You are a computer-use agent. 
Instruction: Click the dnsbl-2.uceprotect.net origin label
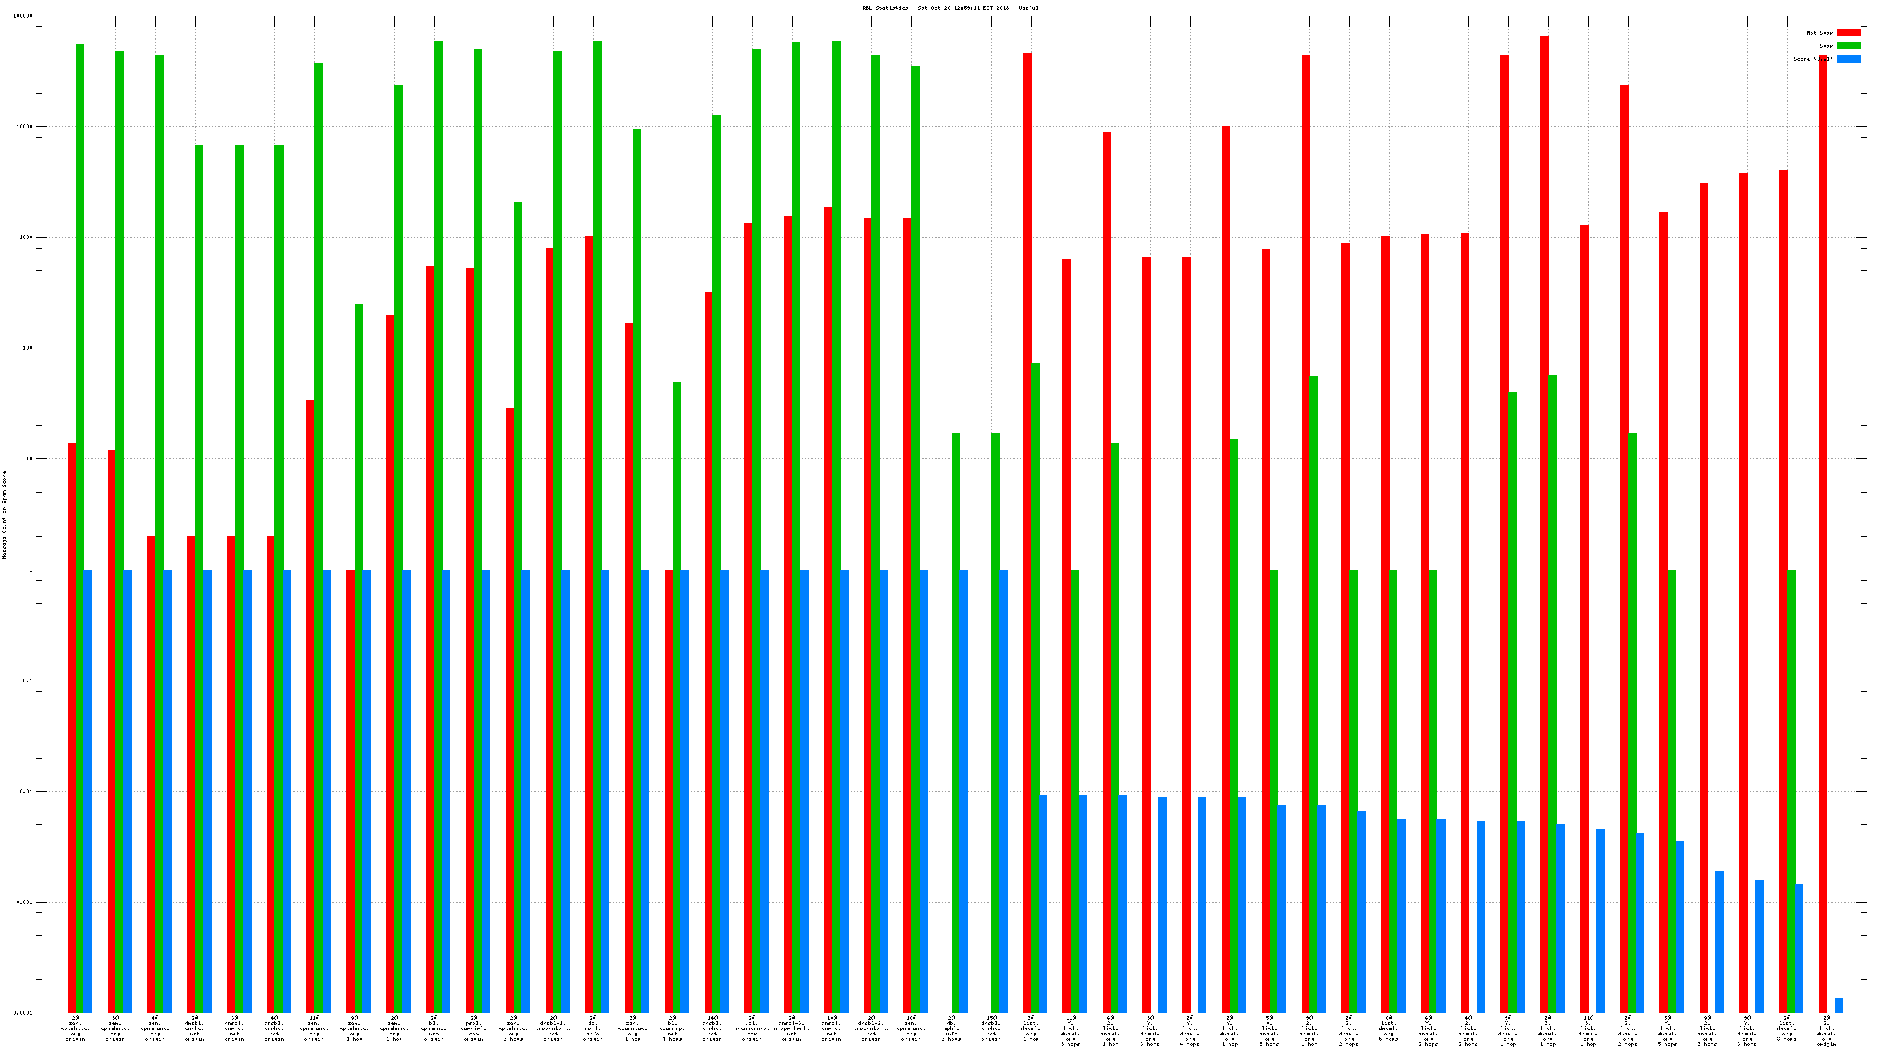(x=871, y=1028)
